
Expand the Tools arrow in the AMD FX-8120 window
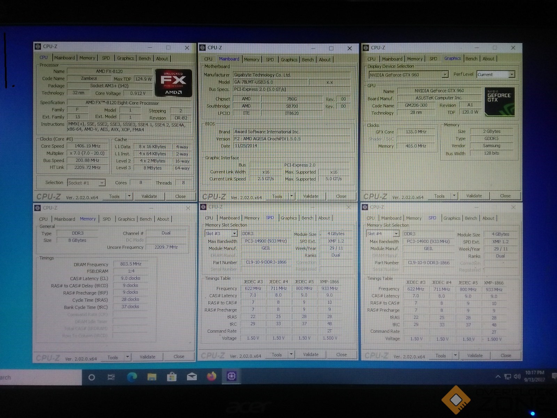(129, 196)
